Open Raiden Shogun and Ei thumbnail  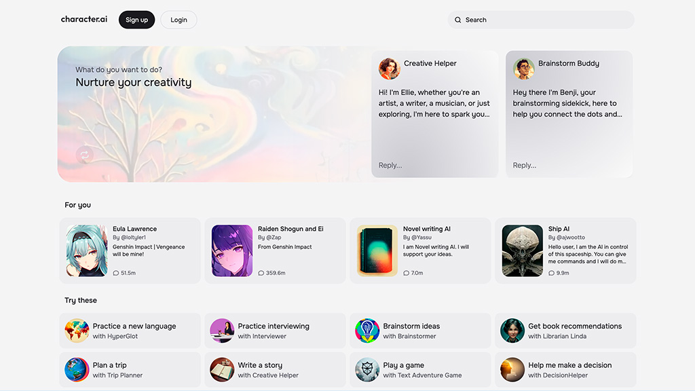(x=232, y=250)
